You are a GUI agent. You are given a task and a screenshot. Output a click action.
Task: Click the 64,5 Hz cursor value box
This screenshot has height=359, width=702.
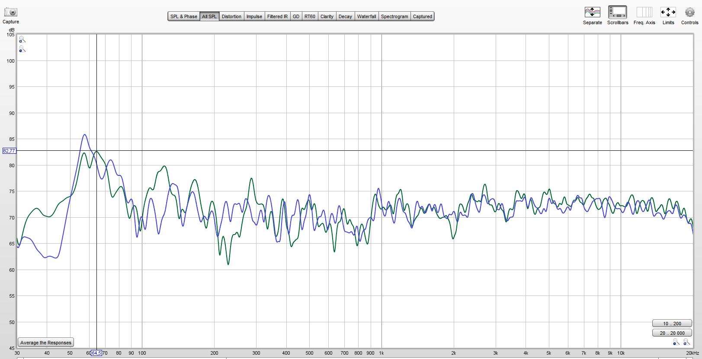[96, 353]
